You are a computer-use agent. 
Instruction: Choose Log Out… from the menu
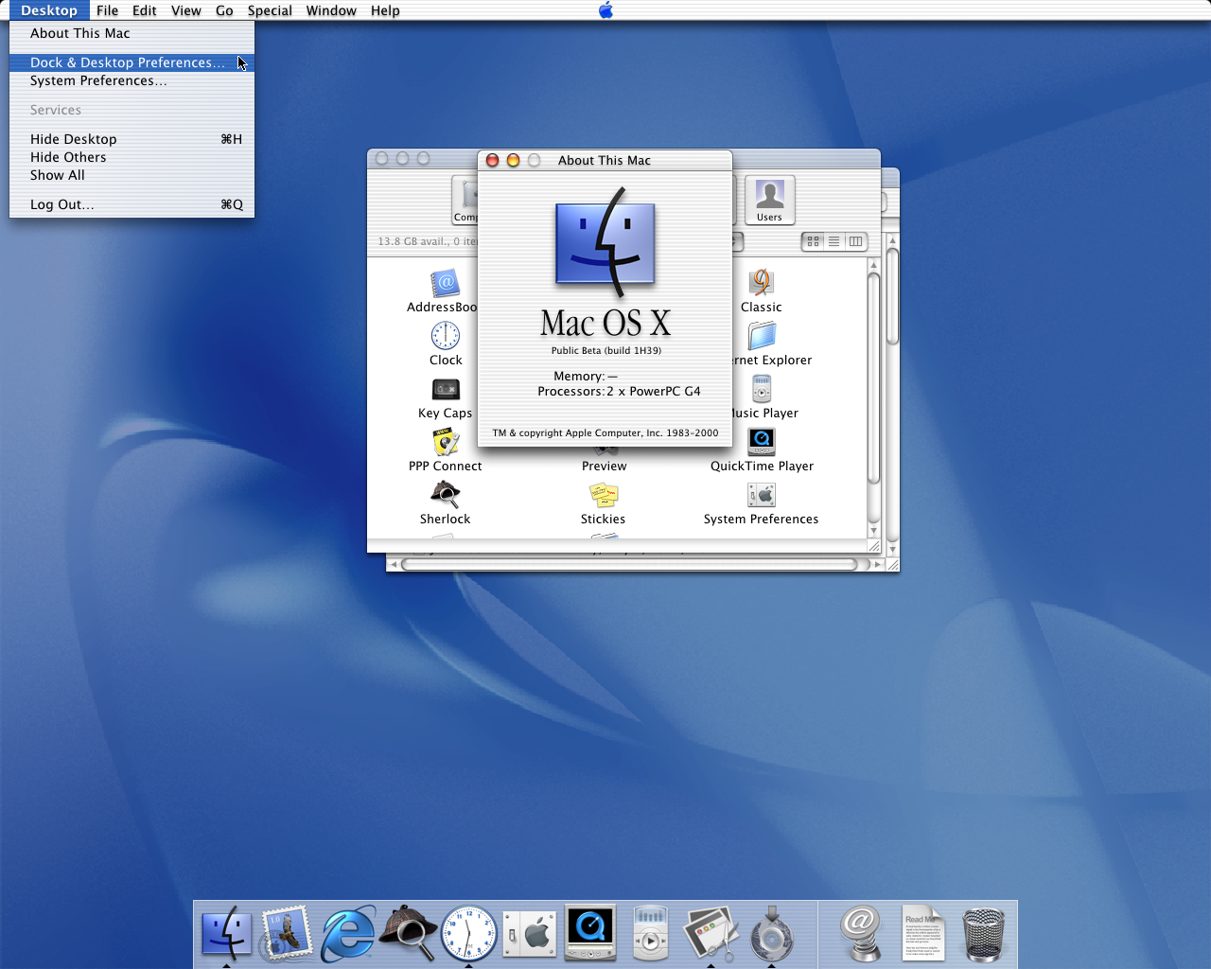point(132,204)
